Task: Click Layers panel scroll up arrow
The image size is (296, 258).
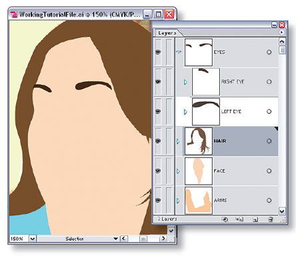Action: 282,41
